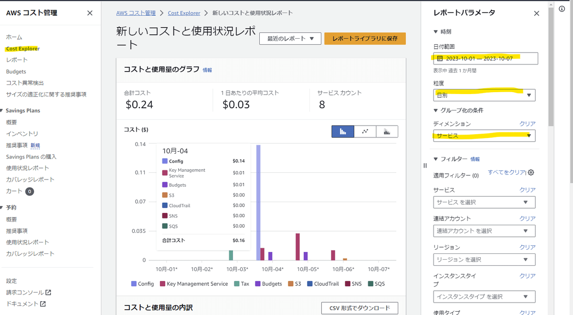Switch to the line chart view icon
Screen dimensions: 573x315
pyautogui.click(x=365, y=131)
